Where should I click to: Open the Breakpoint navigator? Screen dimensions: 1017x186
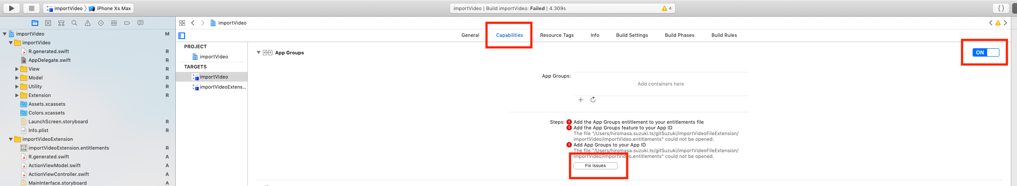[127, 23]
